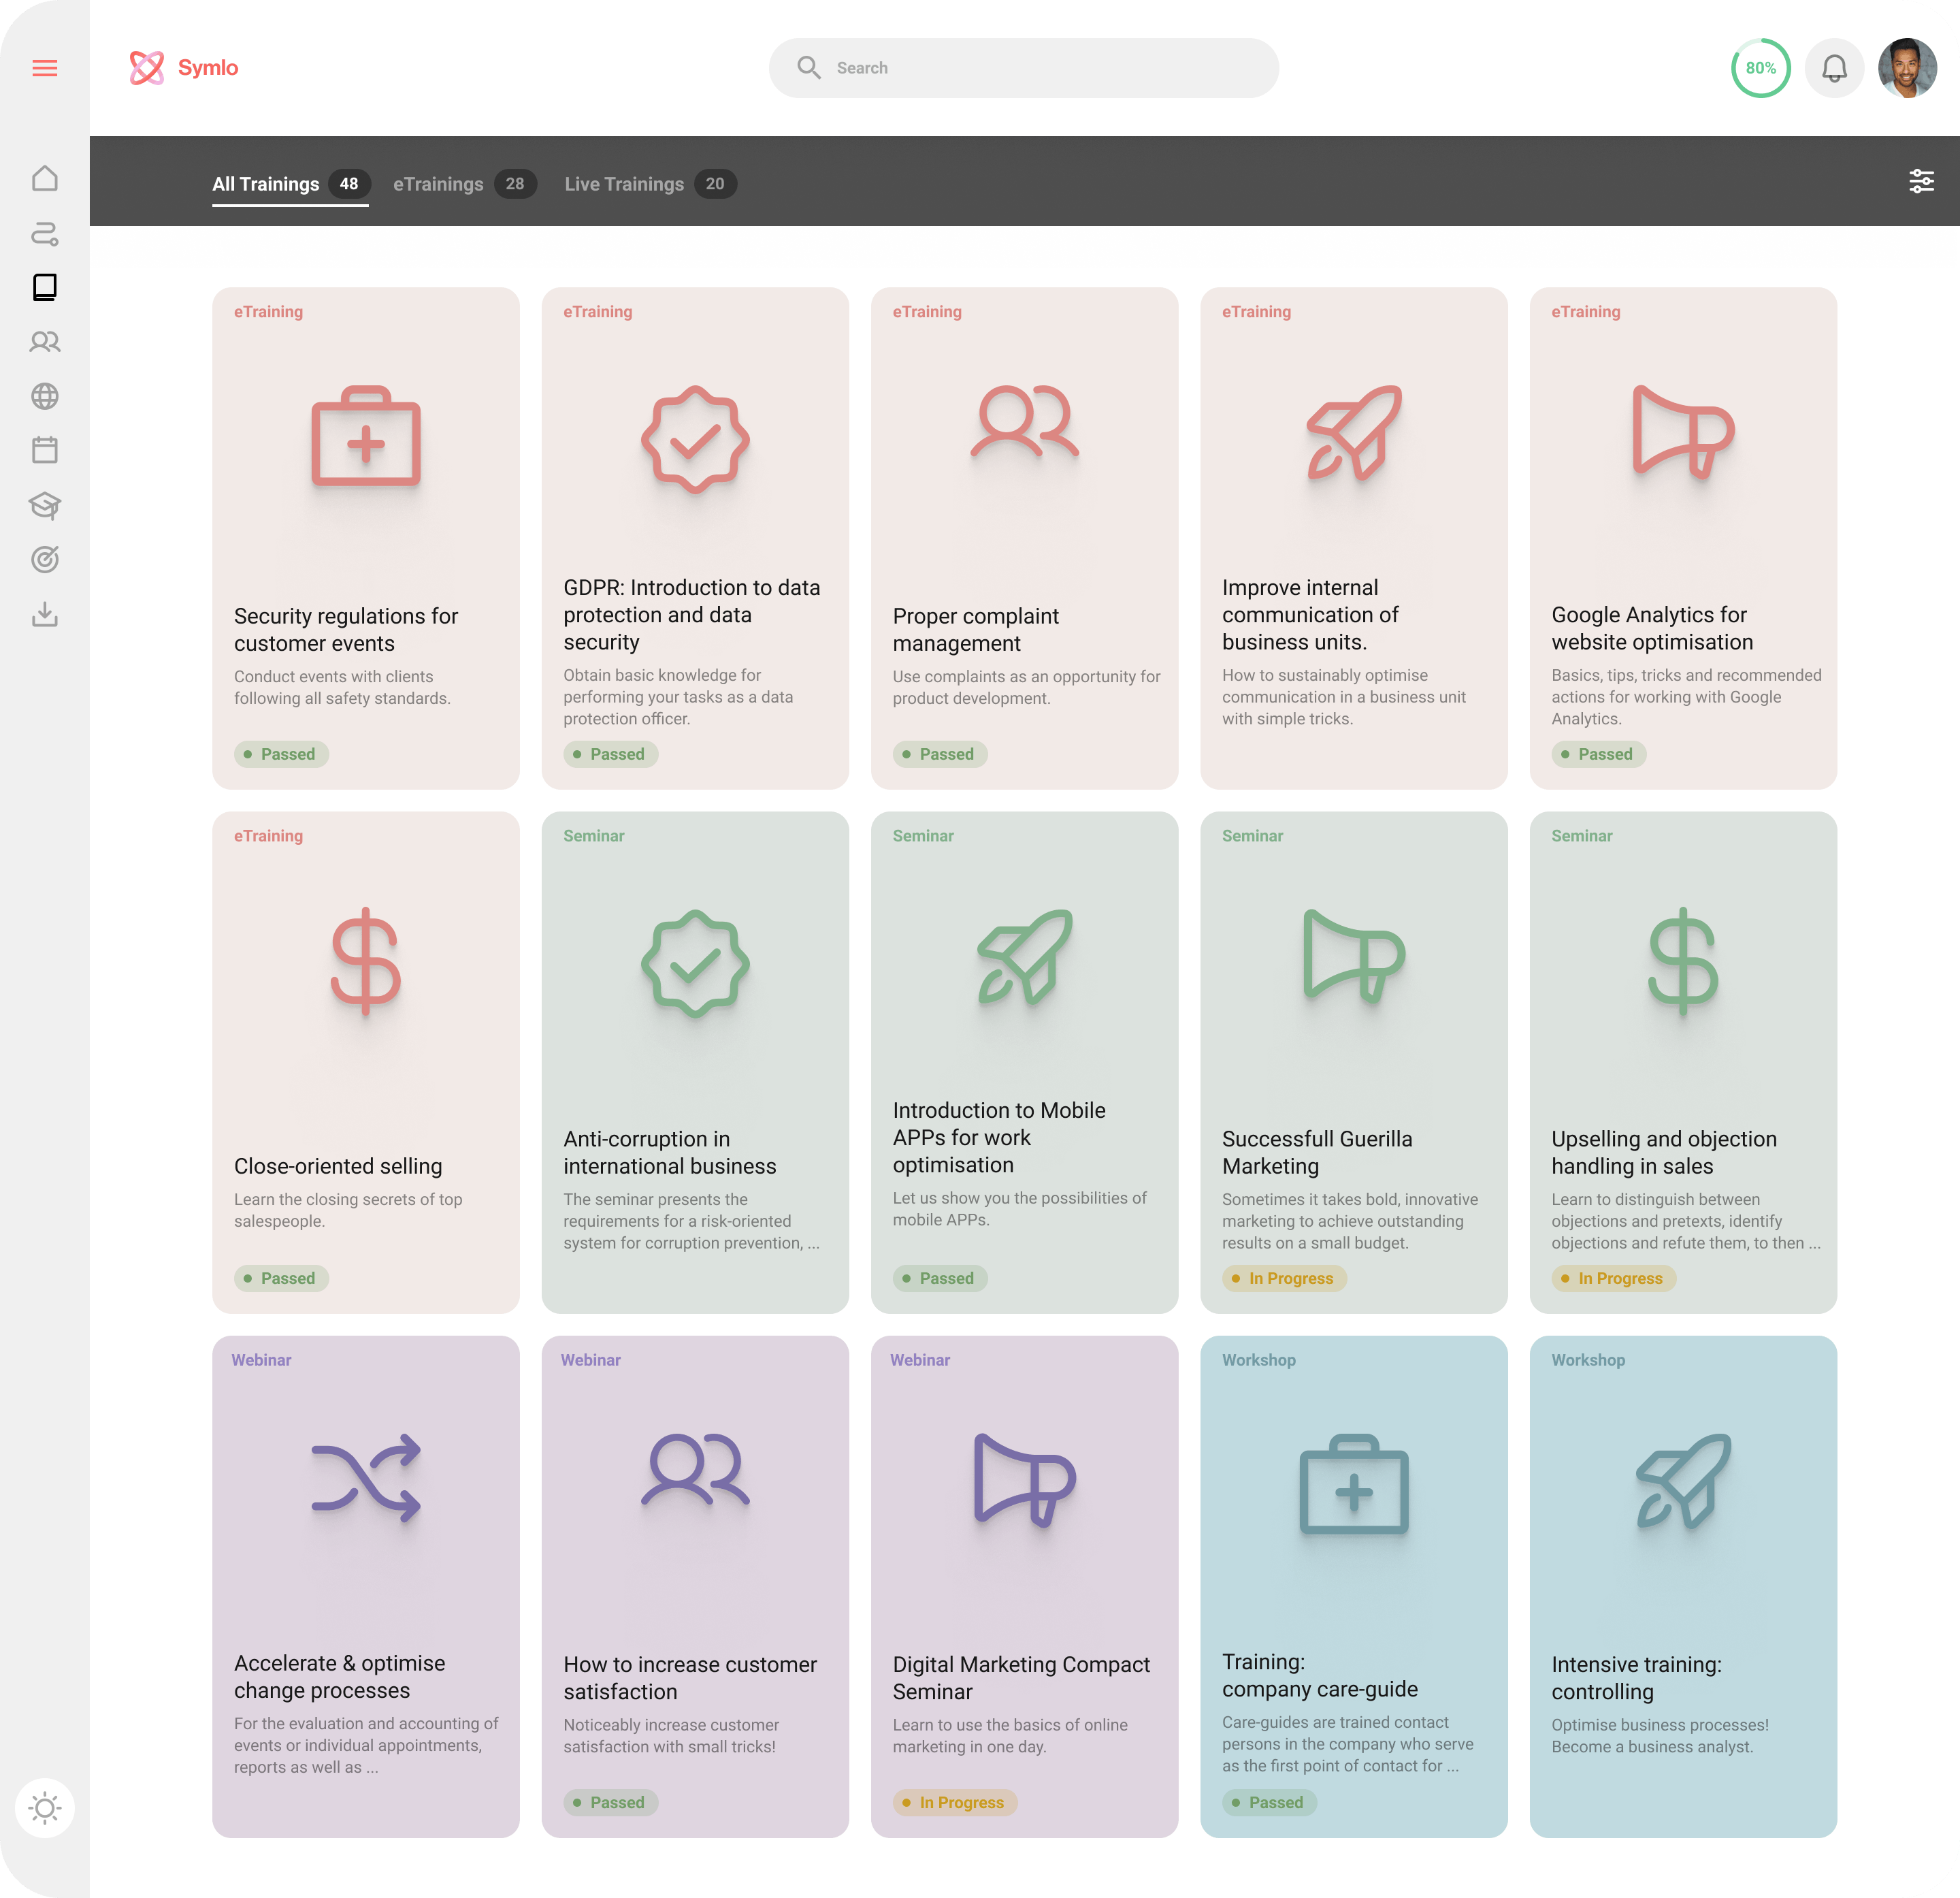Open the learning path route icon
Image resolution: width=1960 pixels, height=1898 pixels.
point(45,233)
